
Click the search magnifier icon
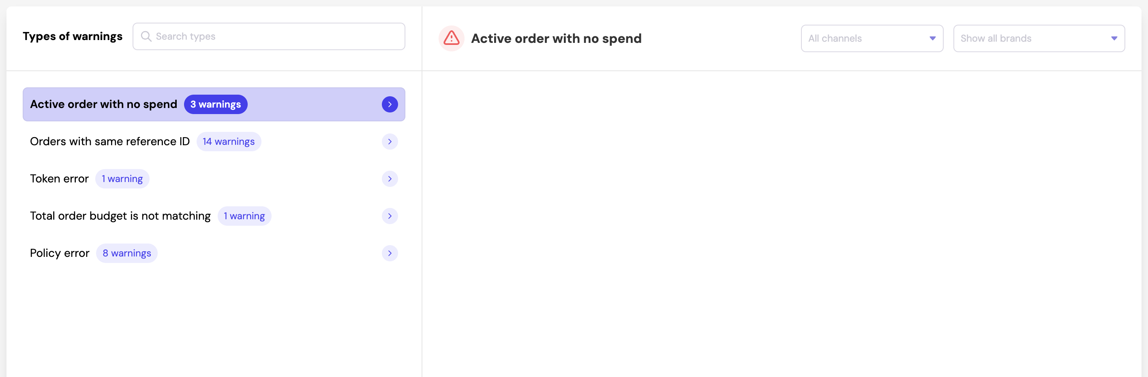coord(146,36)
